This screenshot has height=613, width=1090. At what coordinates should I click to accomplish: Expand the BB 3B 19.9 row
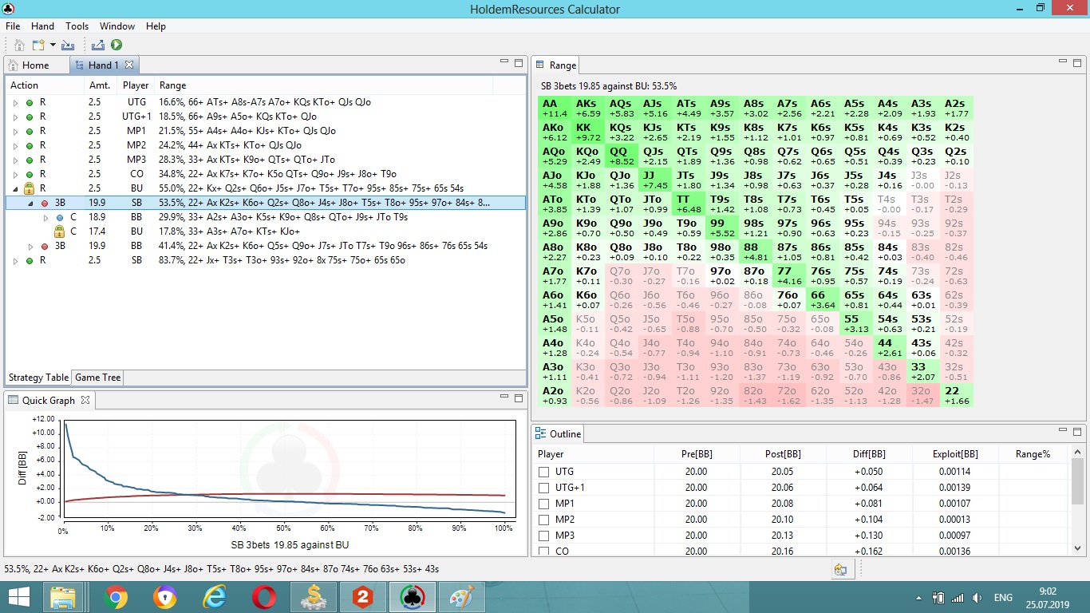31,247
